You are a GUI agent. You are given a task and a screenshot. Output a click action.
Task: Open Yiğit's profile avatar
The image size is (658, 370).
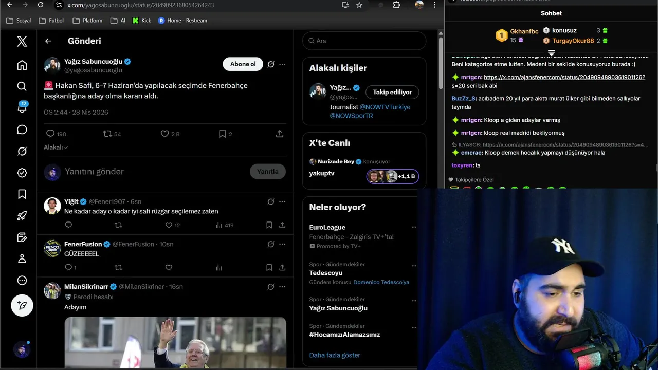click(x=52, y=206)
